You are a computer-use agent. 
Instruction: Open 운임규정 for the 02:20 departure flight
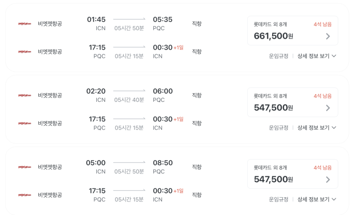pyautogui.click(x=278, y=128)
